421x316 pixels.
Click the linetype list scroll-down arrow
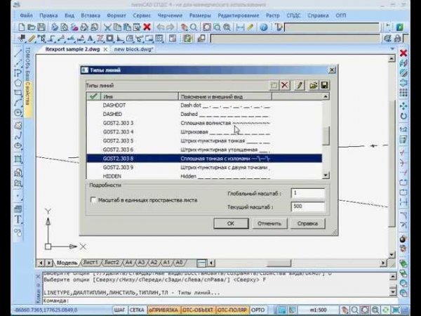326,175
